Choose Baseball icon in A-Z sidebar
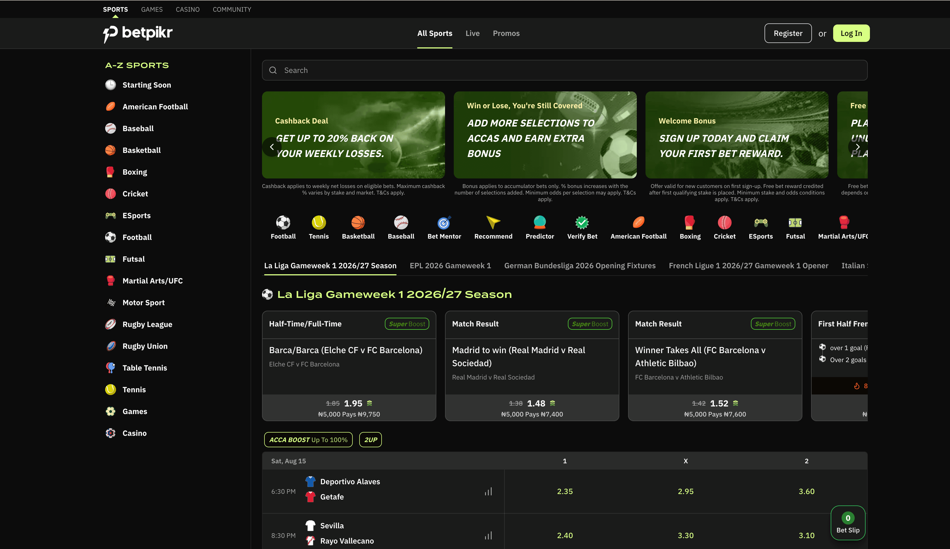Image resolution: width=950 pixels, height=549 pixels. tap(111, 128)
